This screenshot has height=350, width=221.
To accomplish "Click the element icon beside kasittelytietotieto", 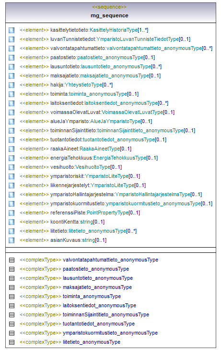I will [12, 30].
